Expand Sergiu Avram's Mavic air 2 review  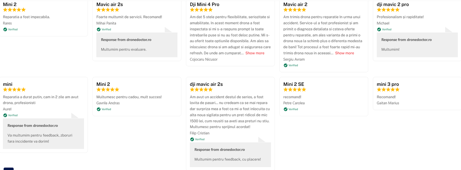(344, 53)
